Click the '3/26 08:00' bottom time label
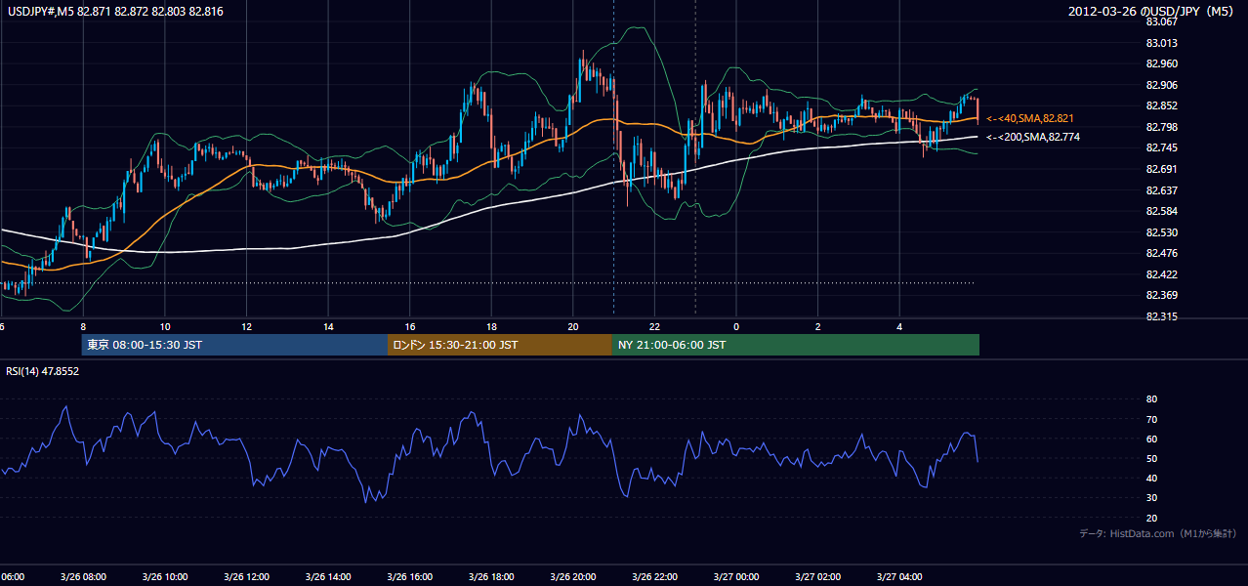1248x586 pixels. click(82, 577)
